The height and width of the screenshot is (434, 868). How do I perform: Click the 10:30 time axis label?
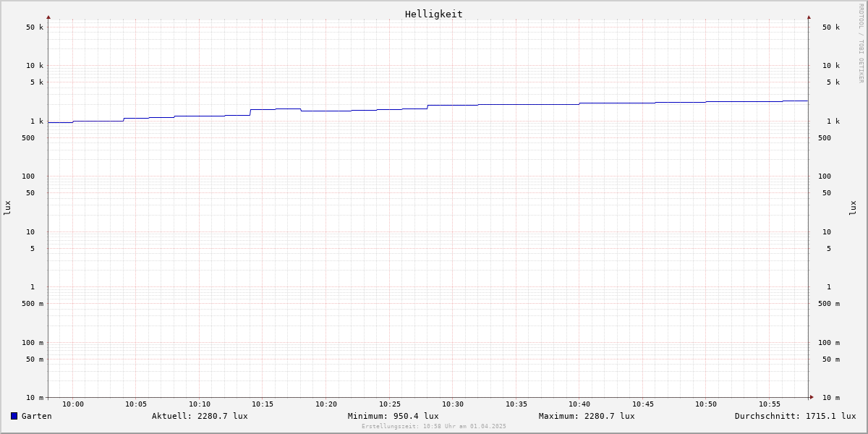(x=453, y=404)
